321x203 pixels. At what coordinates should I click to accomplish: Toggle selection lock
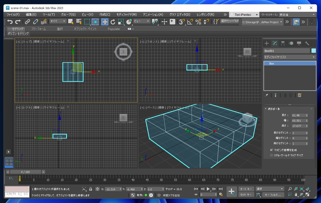(x=91, y=189)
